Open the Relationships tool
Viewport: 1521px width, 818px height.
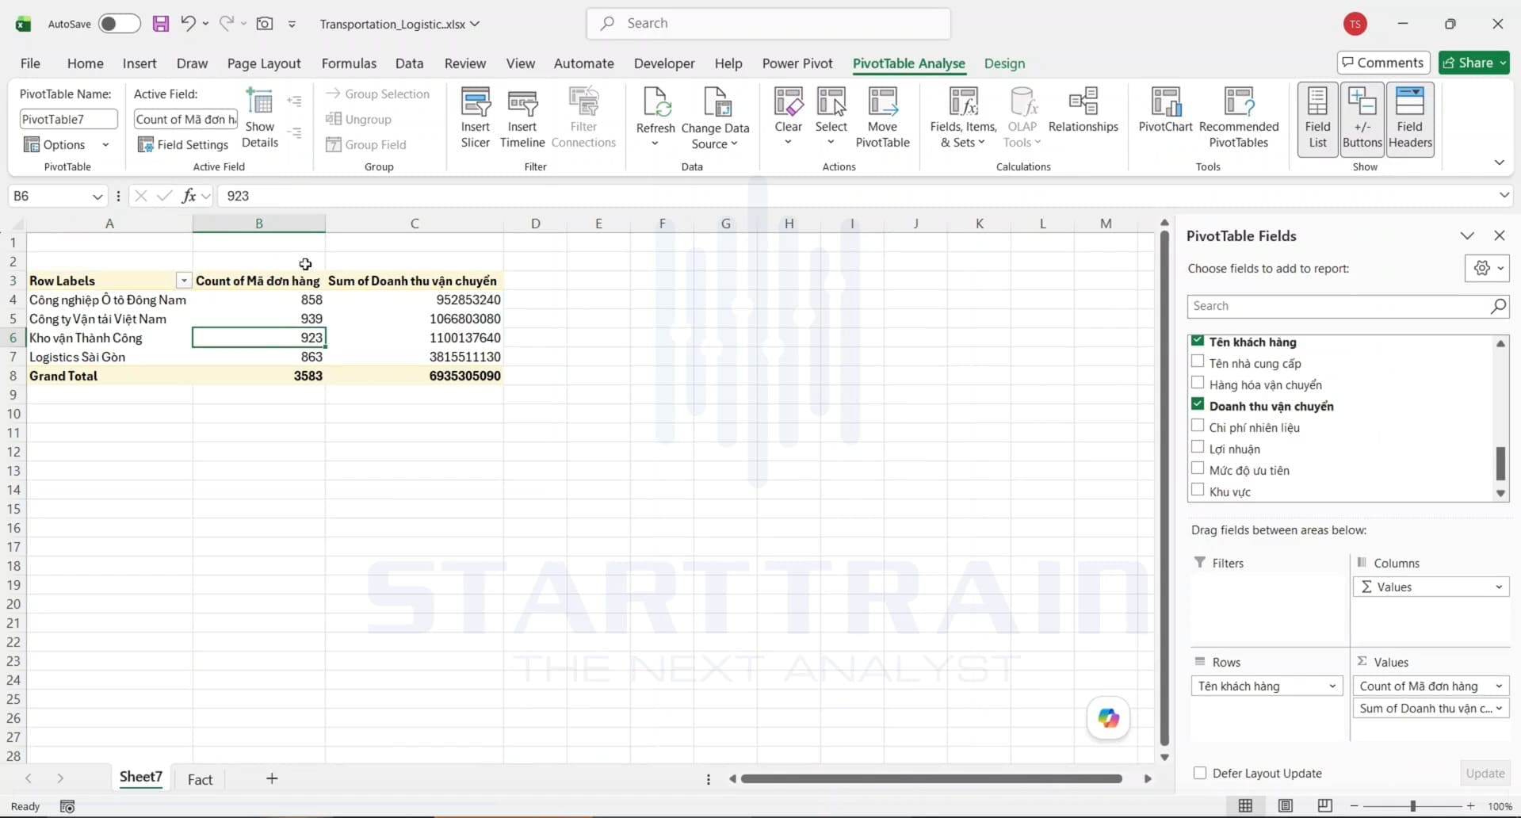(1083, 111)
